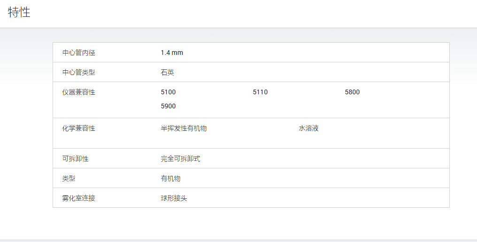Select the 中心管内径 label
Screen dimensions: 477x242
tap(79, 53)
